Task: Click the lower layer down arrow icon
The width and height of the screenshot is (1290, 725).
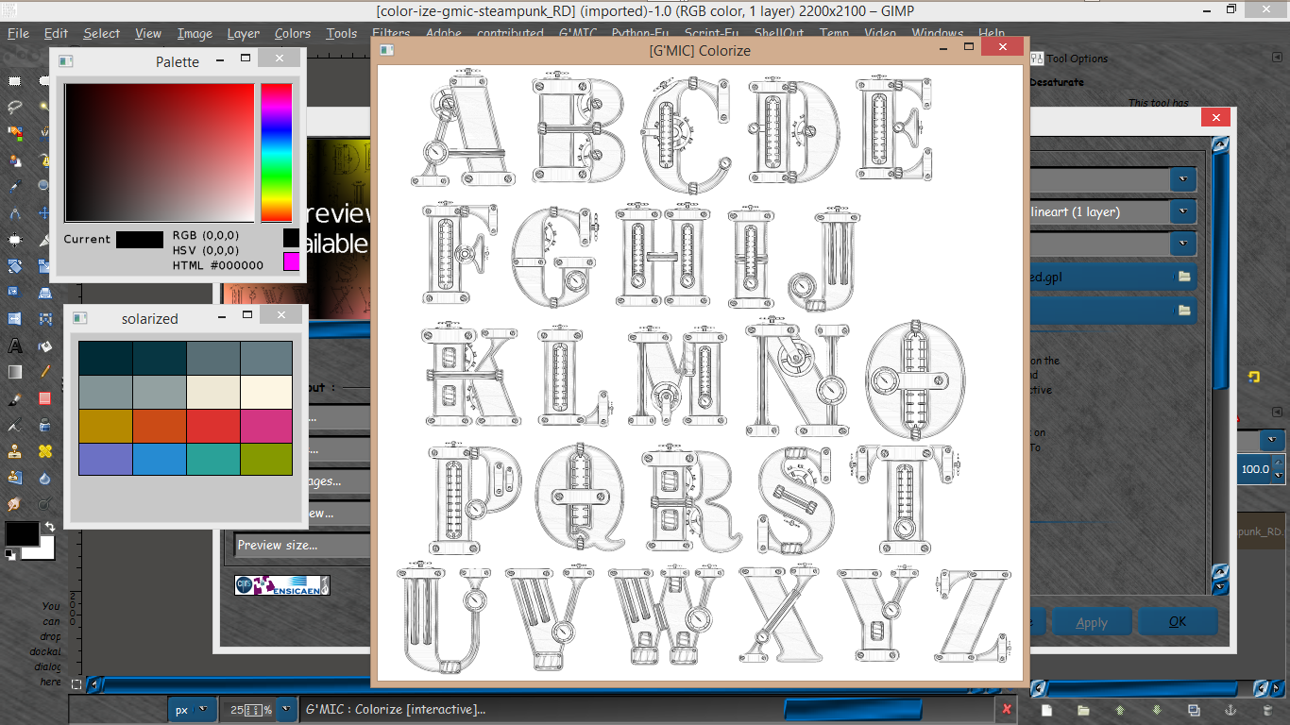Action: (1157, 710)
